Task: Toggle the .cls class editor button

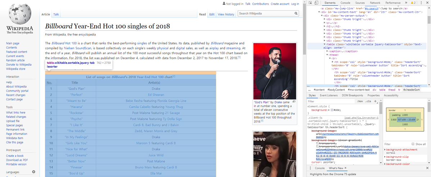Action: 368,101
